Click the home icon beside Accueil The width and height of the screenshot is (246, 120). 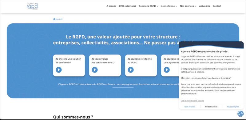[54, 19]
